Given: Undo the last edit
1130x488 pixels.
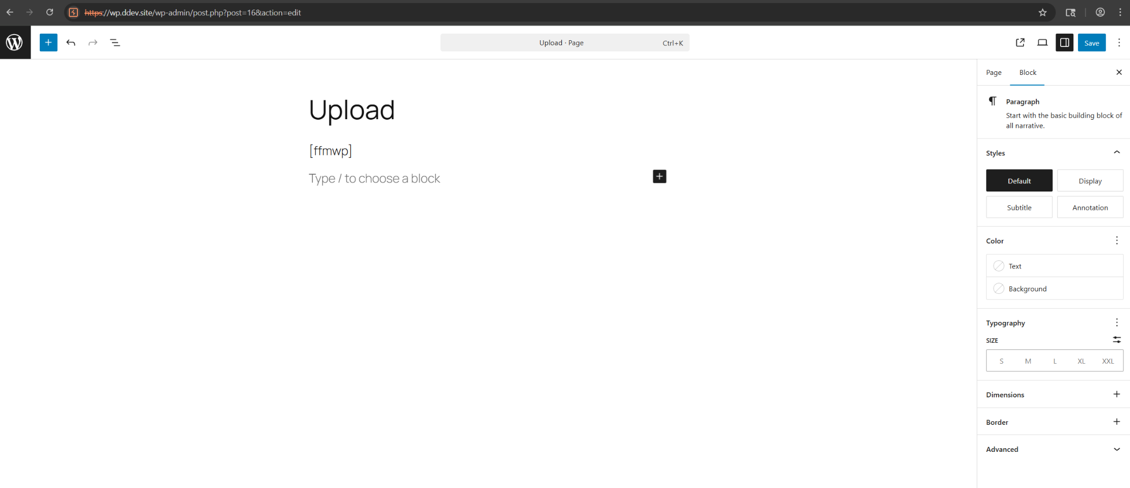Looking at the screenshot, I should 71,42.
